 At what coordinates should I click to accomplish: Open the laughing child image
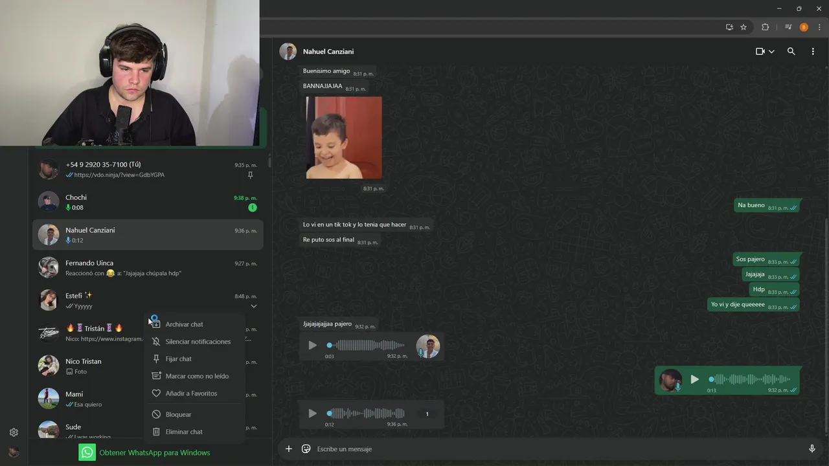[x=344, y=137]
